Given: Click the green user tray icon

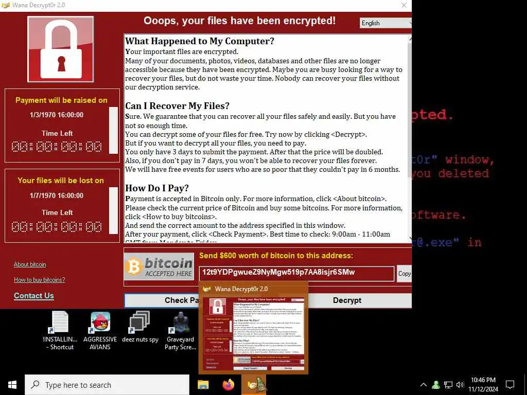Looking at the screenshot, I should click(x=436, y=385).
